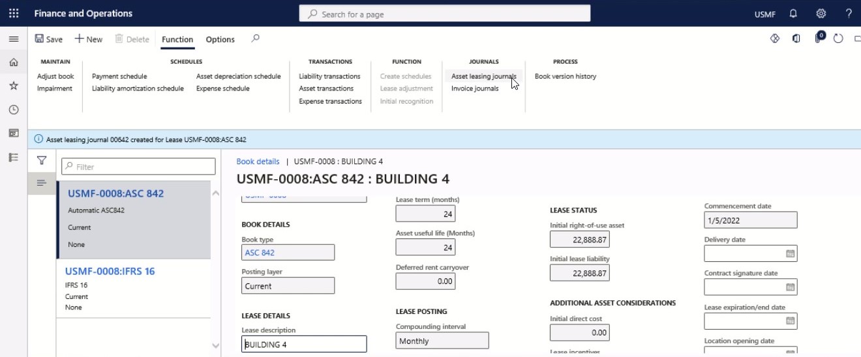Click the Lease description field
The image size is (861, 357).
304,344
